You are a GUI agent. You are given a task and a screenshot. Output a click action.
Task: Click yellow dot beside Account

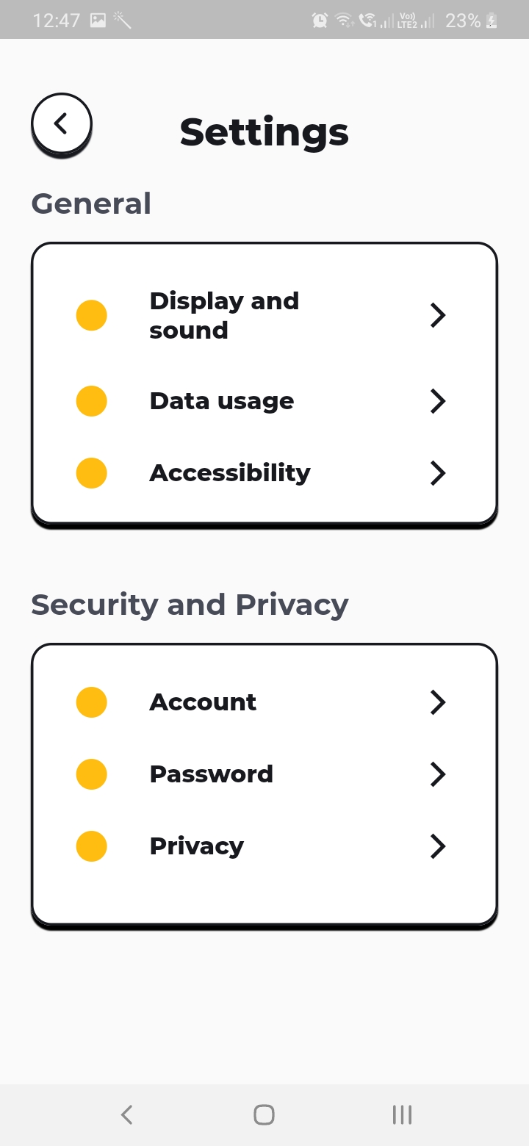[92, 702]
